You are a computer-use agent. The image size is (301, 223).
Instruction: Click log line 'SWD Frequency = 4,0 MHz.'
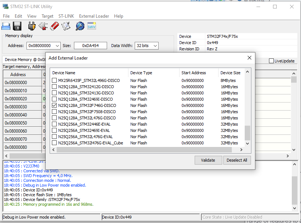[48, 176]
